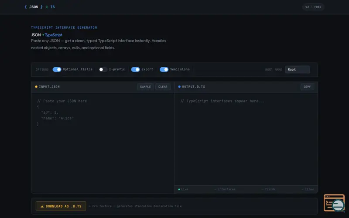
Task: Click the green Live status indicator
Action: coord(183,189)
